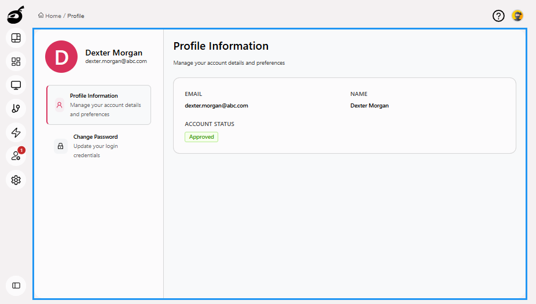Select the Change Password tab

coord(99,146)
